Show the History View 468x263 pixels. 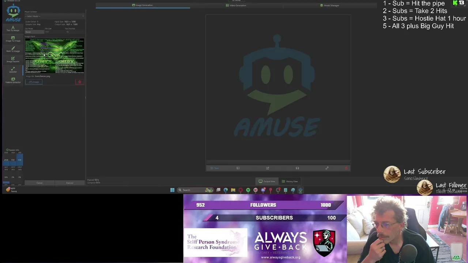290,181
